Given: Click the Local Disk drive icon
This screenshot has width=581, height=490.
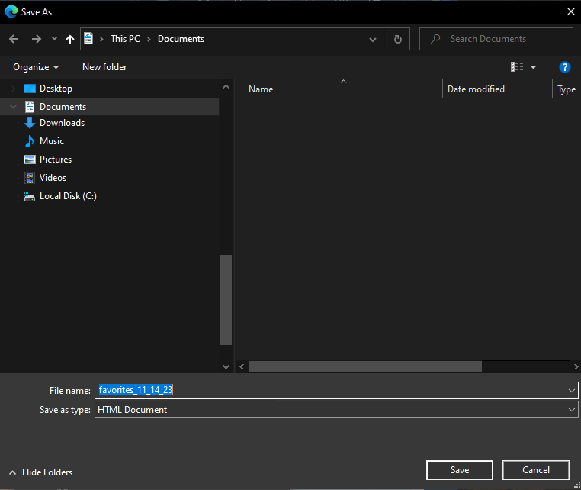Looking at the screenshot, I should [x=29, y=196].
